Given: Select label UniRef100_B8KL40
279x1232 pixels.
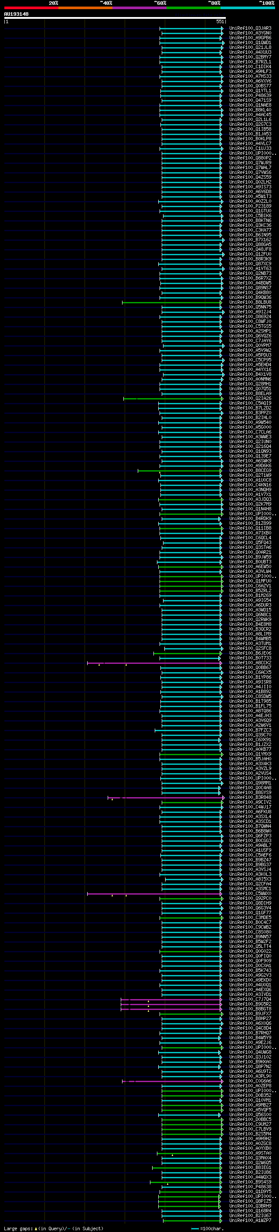Looking at the screenshot, I should pos(250,110).
